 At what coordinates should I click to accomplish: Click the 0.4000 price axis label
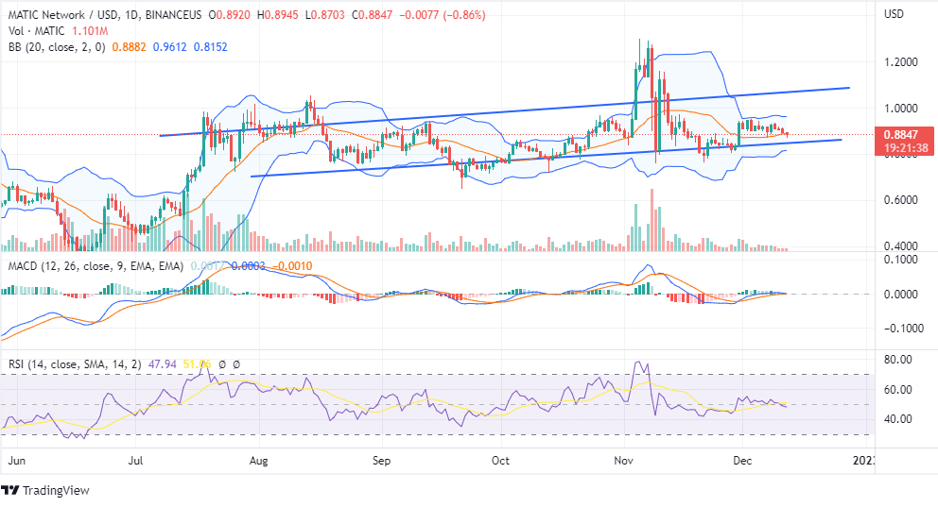[x=900, y=246]
